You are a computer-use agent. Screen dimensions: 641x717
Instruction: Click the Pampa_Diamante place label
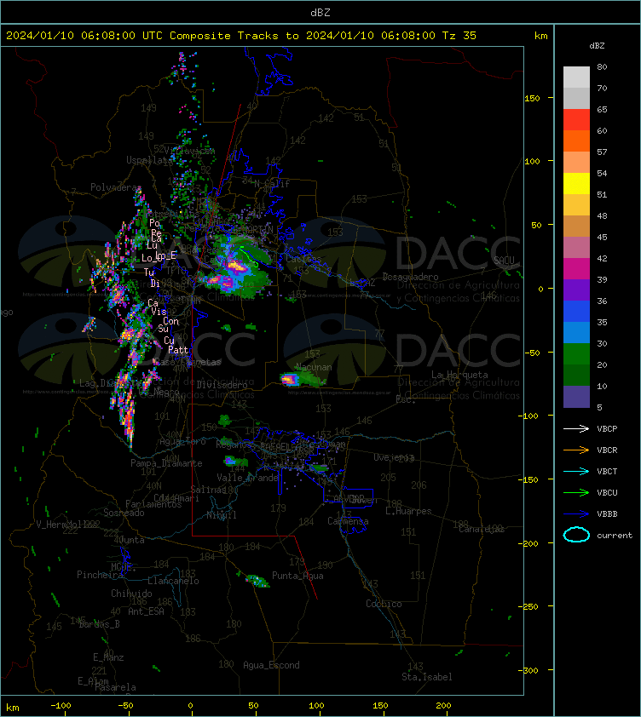[166, 463]
